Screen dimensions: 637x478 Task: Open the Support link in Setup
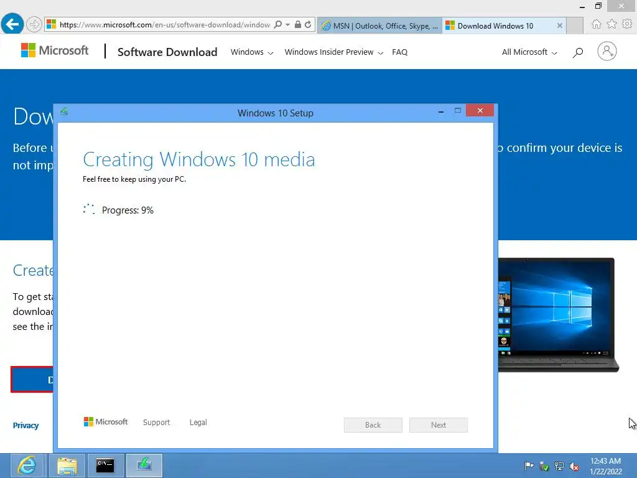click(156, 423)
